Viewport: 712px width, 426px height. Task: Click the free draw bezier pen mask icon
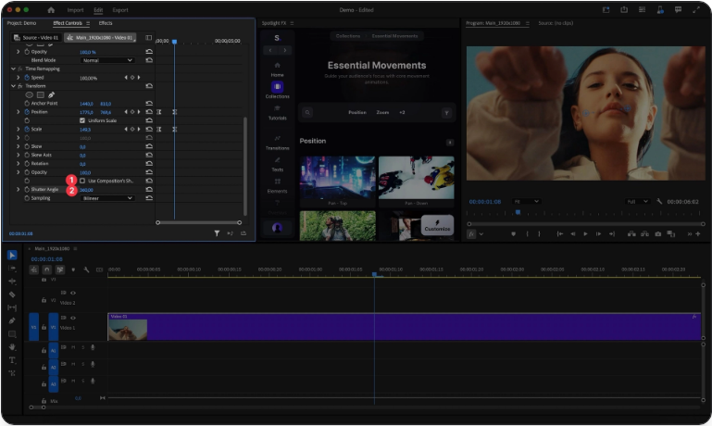click(x=51, y=94)
